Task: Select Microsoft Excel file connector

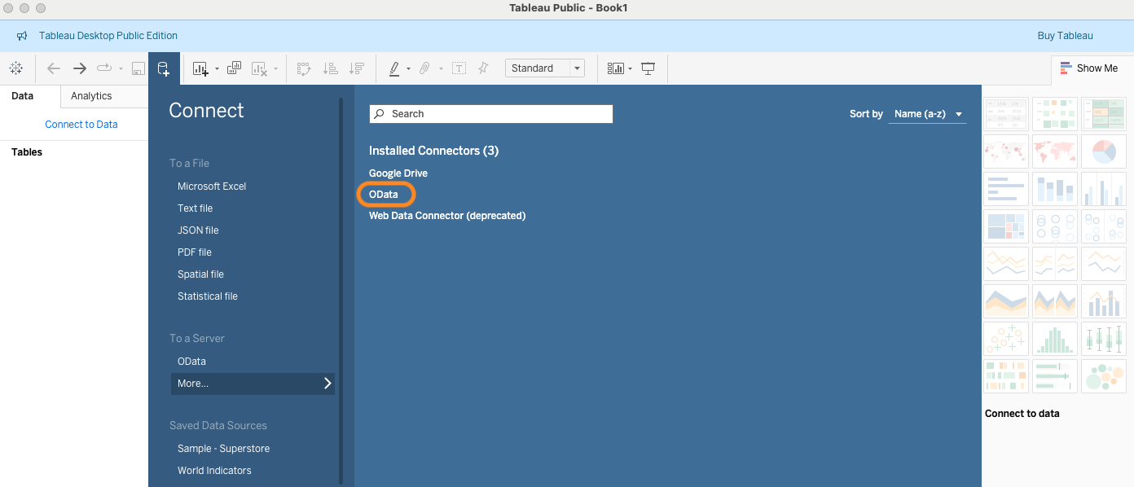Action: click(212, 186)
